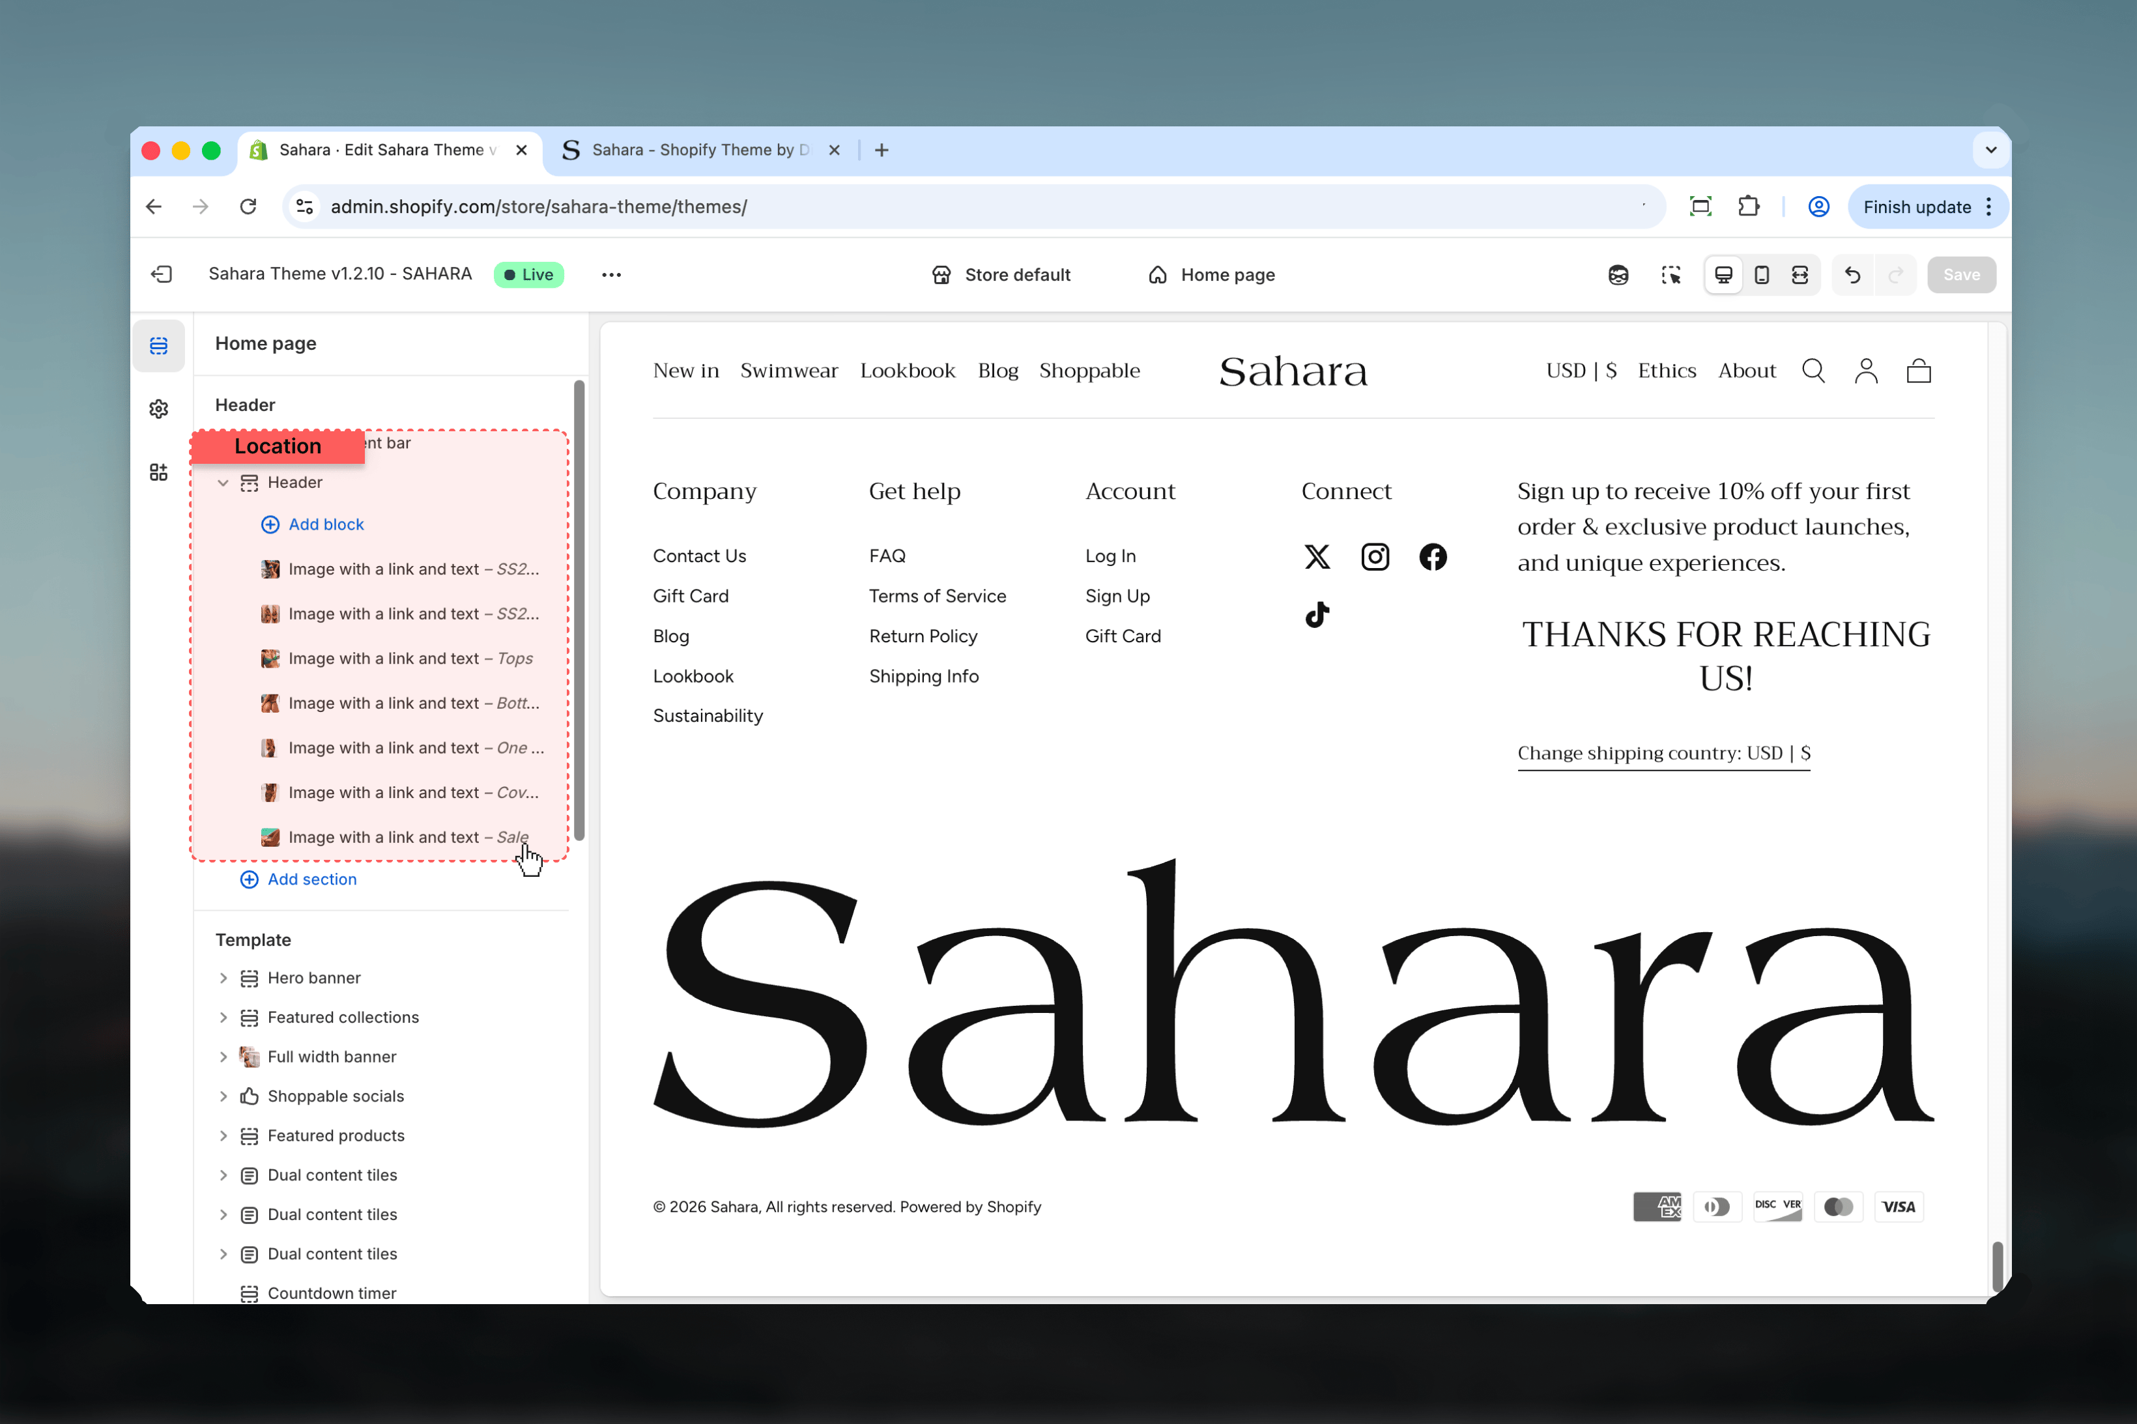The height and width of the screenshot is (1424, 2137).
Task: Open the Lookbook navigation item
Action: (x=908, y=371)
